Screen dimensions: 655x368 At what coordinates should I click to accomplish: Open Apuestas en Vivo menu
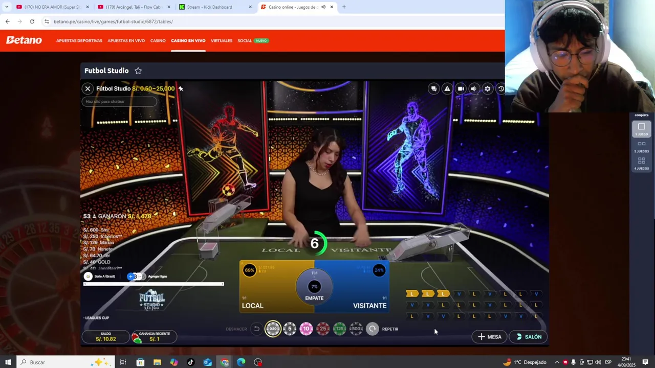coord(126,40)
